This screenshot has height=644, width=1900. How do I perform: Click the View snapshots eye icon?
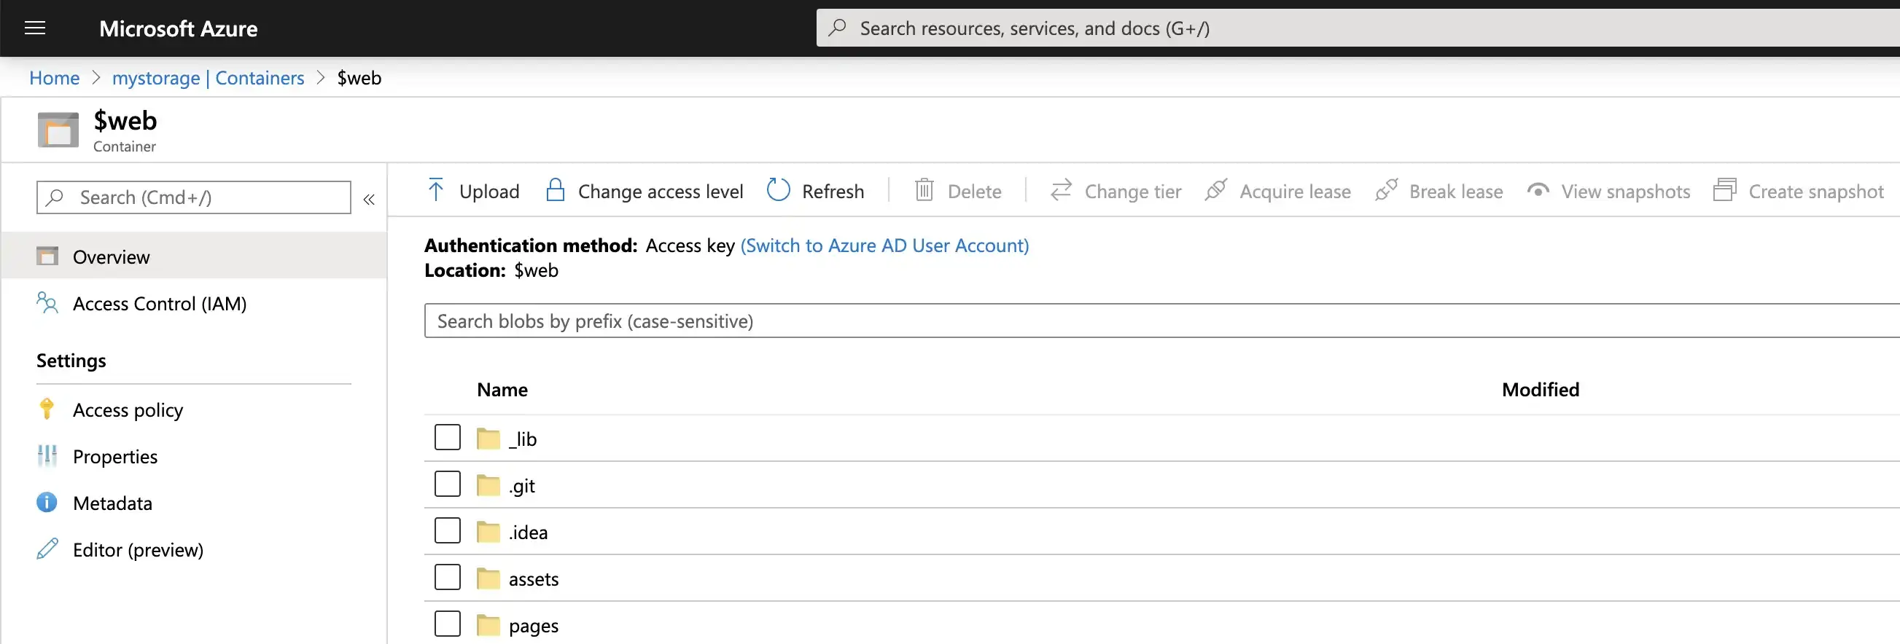1538,190
